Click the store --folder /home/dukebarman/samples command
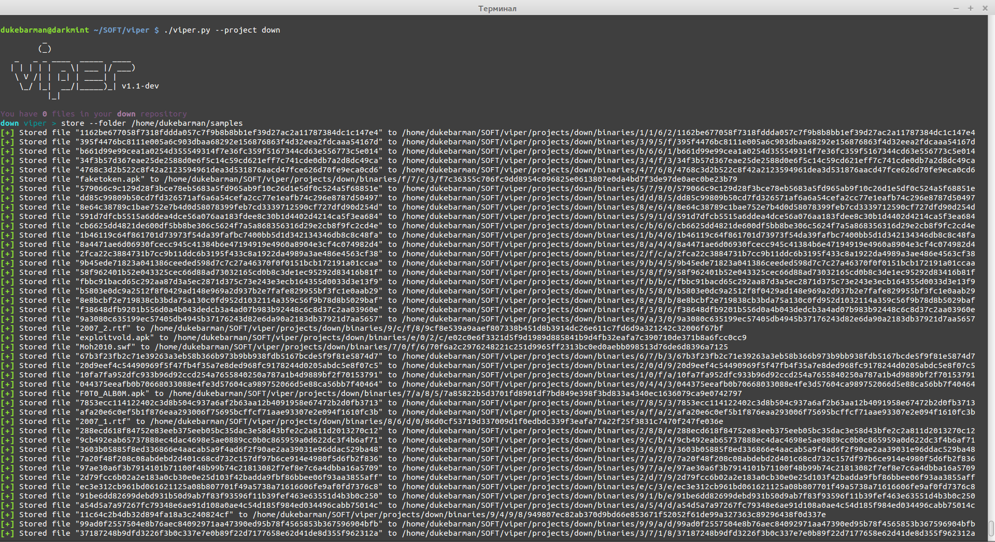The image size is (995, 542). (x=152, y=123)
